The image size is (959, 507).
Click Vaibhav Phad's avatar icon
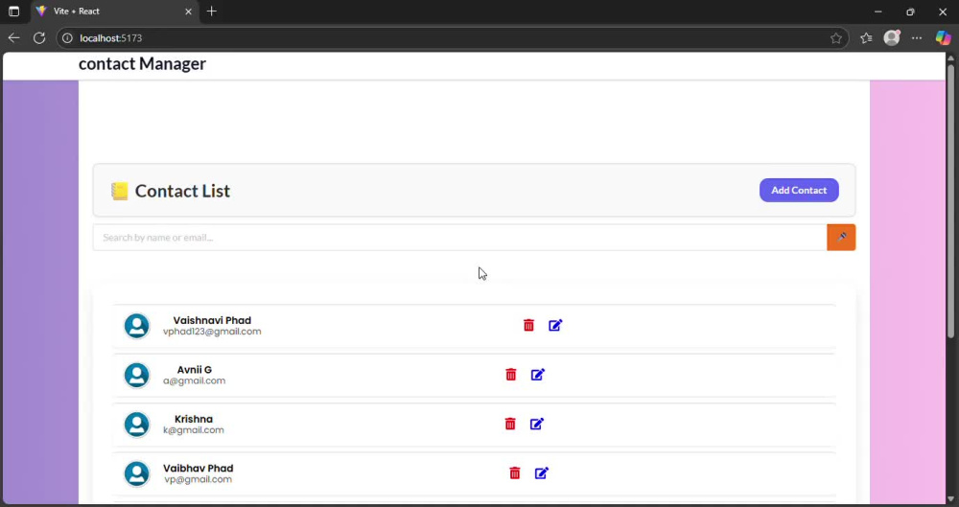click(x=136, y=473)
